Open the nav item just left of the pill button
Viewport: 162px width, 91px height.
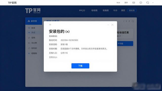123,10
